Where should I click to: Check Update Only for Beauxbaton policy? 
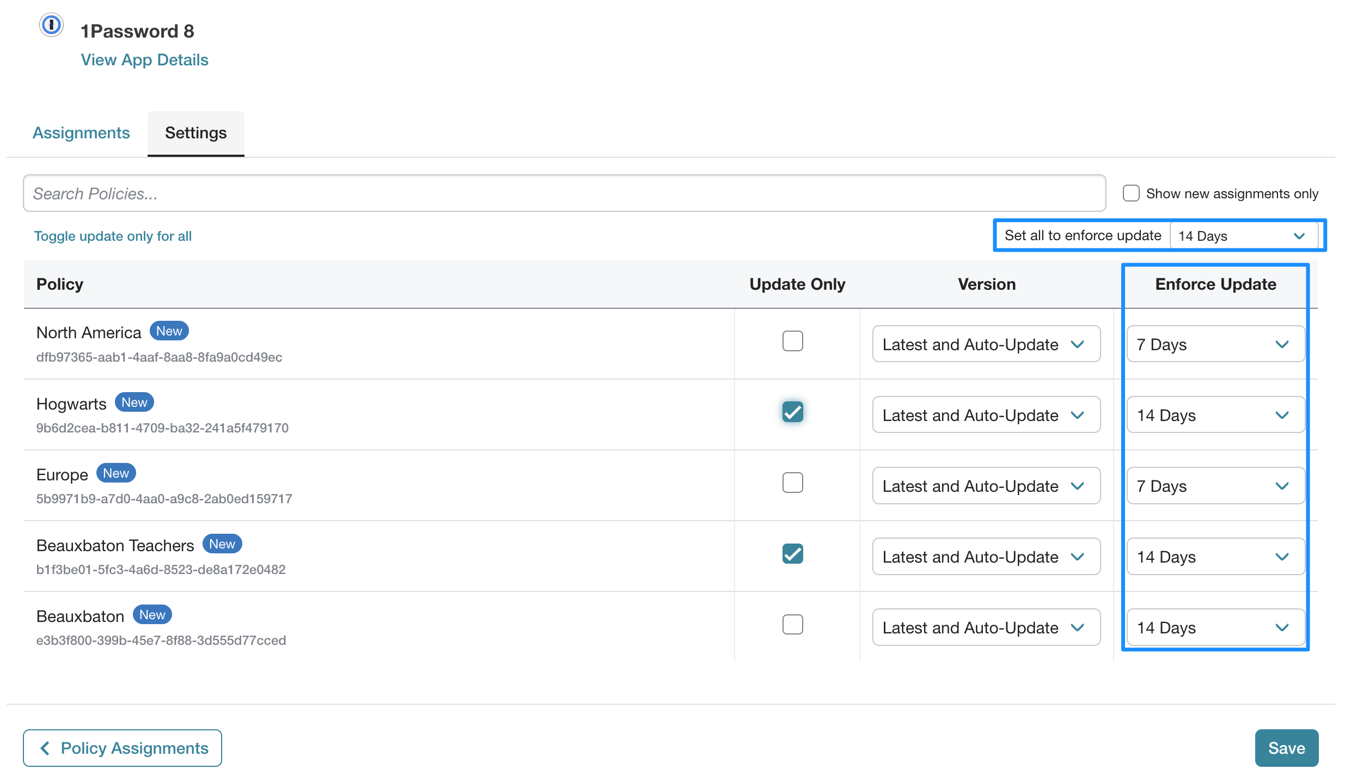click(x=792, y=625)
